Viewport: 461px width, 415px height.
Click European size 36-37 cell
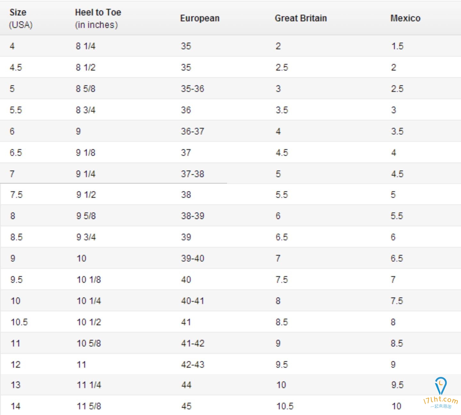tap(192, 131)
